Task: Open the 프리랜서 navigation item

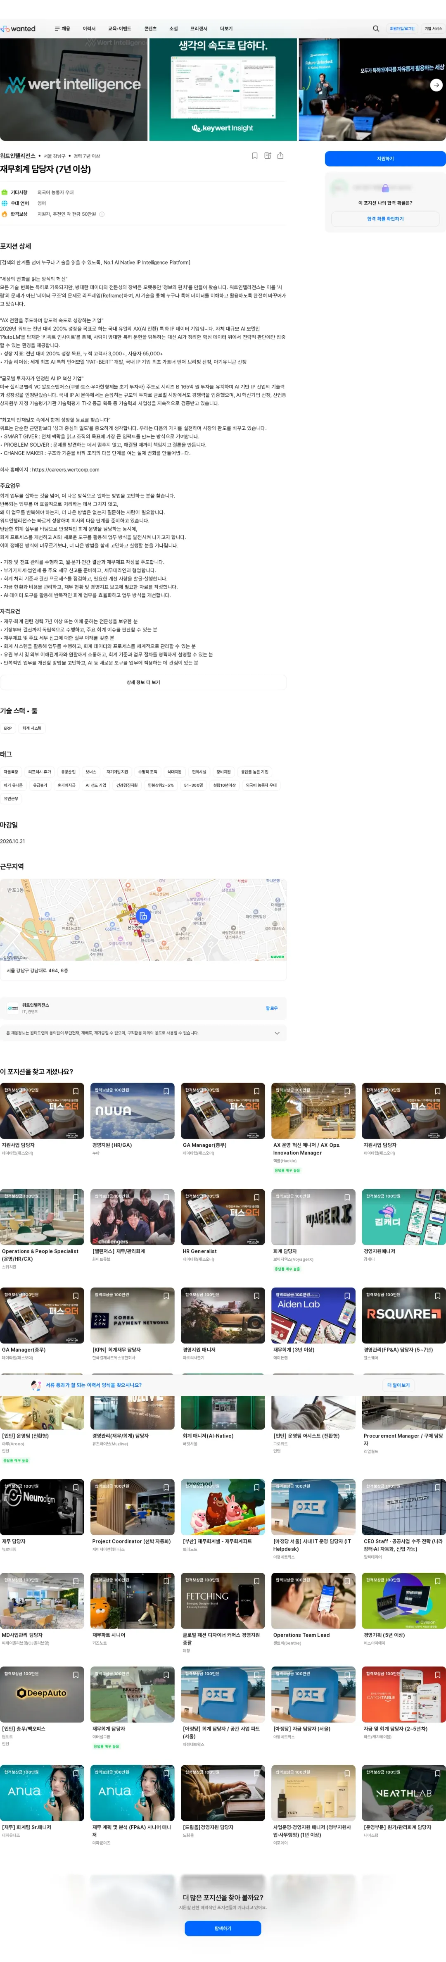Action: (x=199, y=29)
